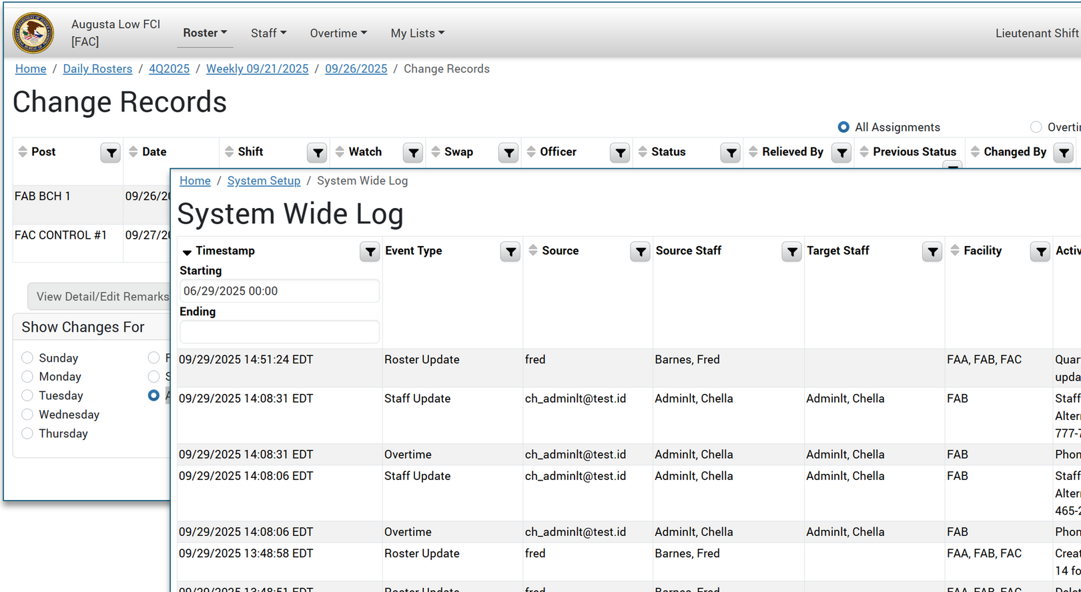This screenshot has height=592, width=1081.
Task: Click the Post column filter icon
Action: pos(111,153)
